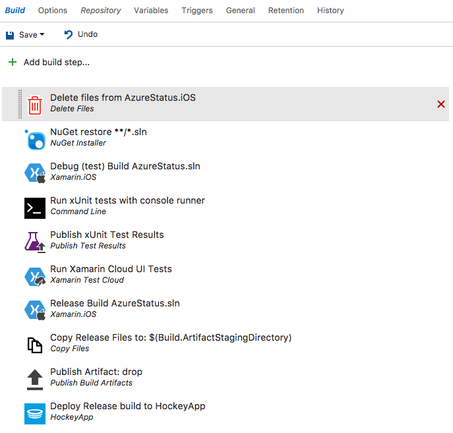This screenshot has width=453, height=433.
Task: Grab the drag handle on Delete files step
Action: click(20, 104)
